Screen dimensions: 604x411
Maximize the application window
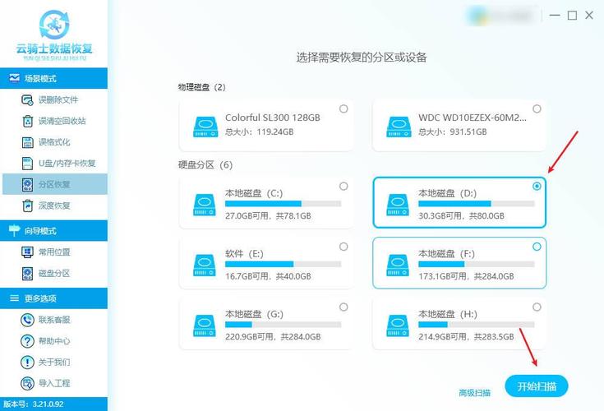[x=572, y=16]
